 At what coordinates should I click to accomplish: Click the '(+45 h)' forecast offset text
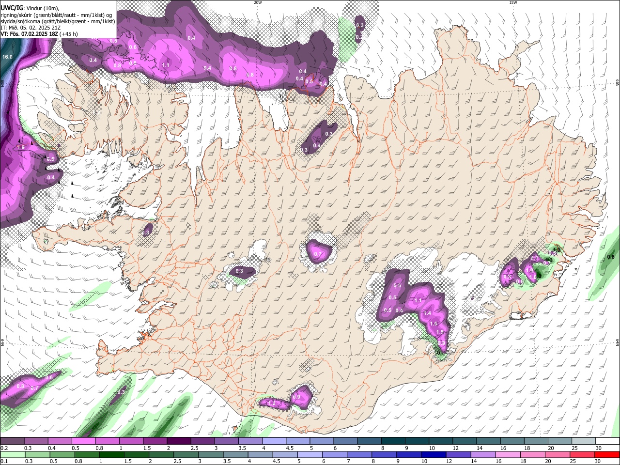tap(69, 34)
